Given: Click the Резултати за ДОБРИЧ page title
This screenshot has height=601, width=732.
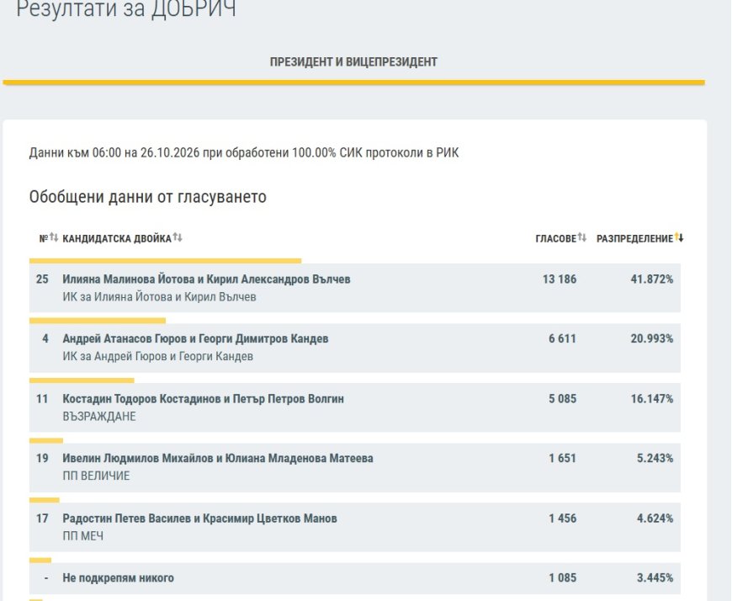Looking at the screenshot, I should (126, 8).
